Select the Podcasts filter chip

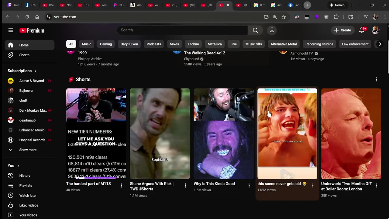coord(154,44)
